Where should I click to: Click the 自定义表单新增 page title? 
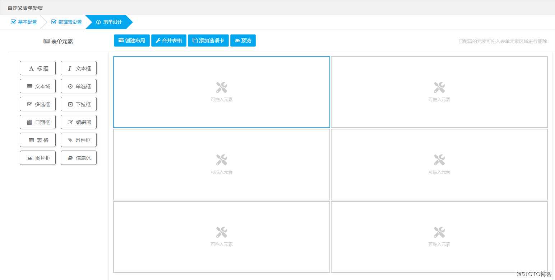click(x=25, y=8)
